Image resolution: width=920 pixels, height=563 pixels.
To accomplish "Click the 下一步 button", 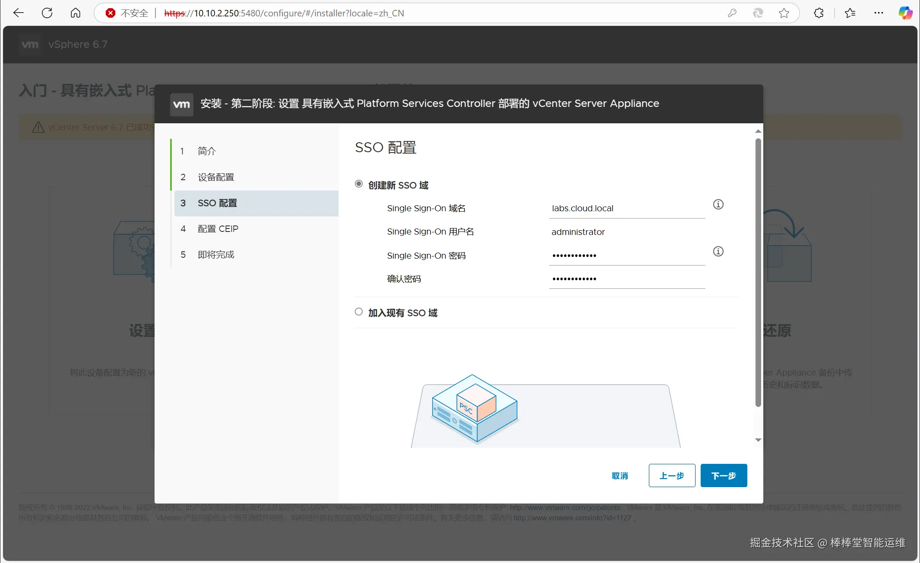I will [x=724, y=475].
